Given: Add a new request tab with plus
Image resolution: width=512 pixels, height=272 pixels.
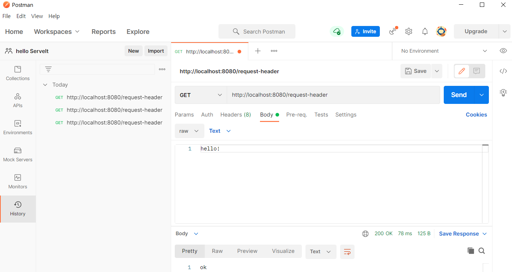Looking at the screenshot, I should tap(258, 51).
